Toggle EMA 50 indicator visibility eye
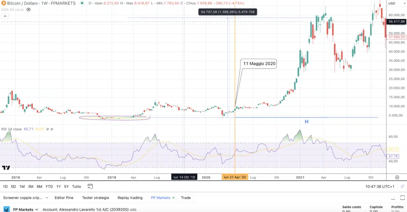Screen dimensions: 407x212 (29, 10)
